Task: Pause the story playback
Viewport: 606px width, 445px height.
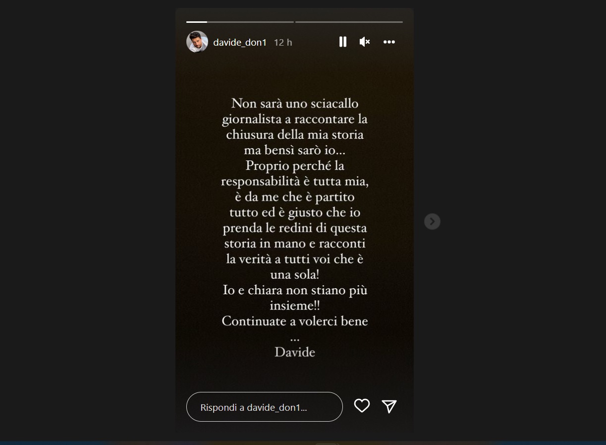Action: click(x=342, y=42)
